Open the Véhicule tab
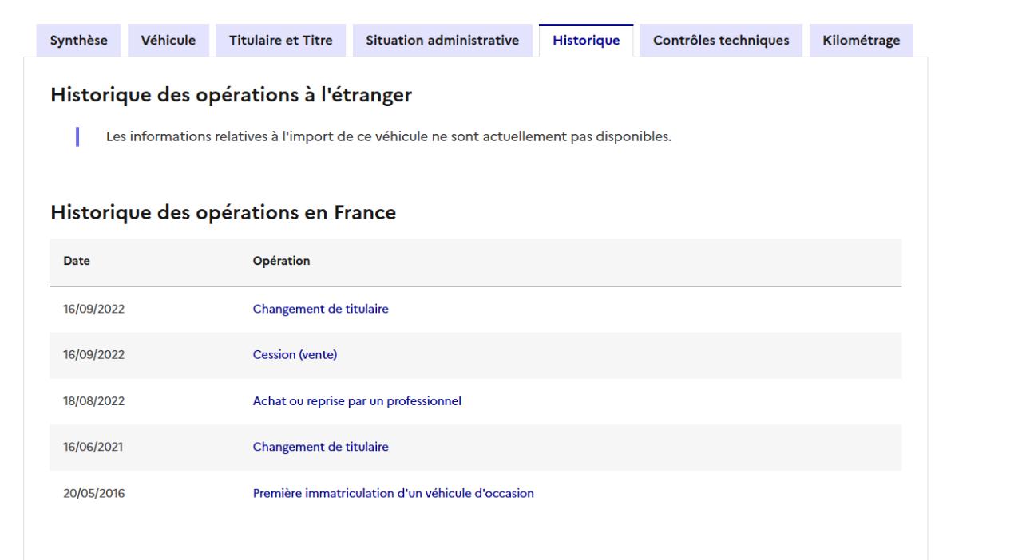The image size is (1022, 560). [x=168, y=40]
